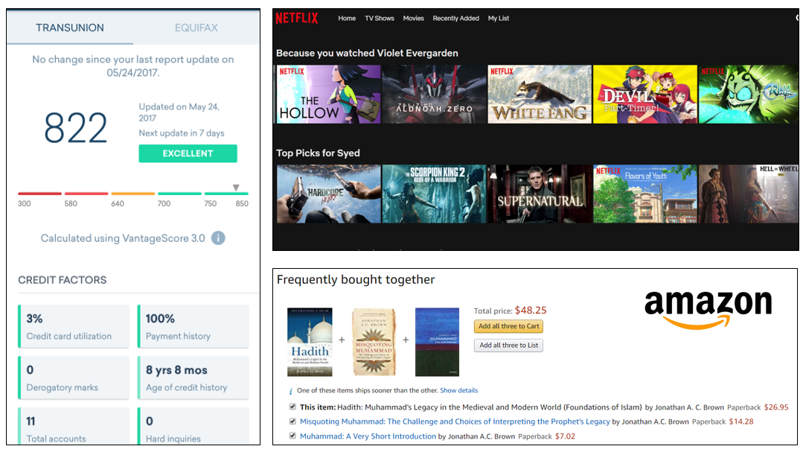Open the green Wakfu thumbnail
This screenshot has width=803, height=452.
click(749, 95)
